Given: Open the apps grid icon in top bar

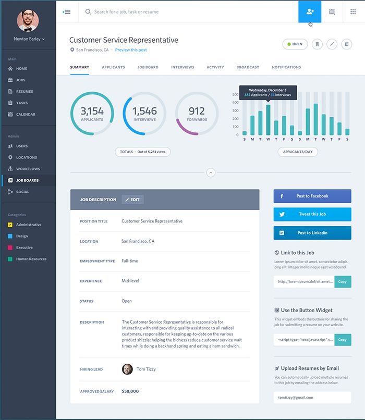Looking at the screenshot, I should pos(354,11).
